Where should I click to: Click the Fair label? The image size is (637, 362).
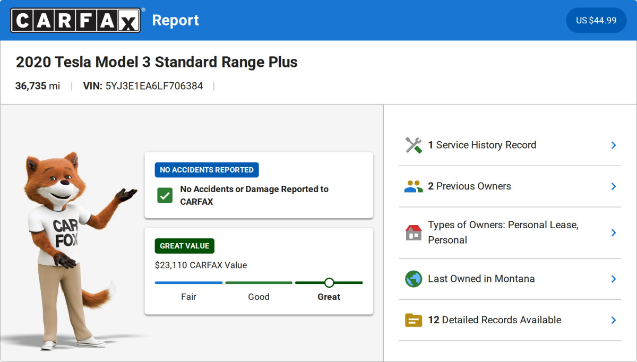pyautogui.click(x=188, y=297)
